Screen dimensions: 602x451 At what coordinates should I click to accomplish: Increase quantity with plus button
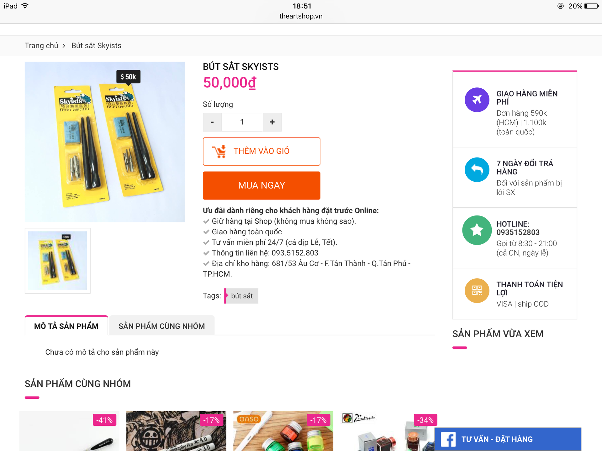pos(272,122)
